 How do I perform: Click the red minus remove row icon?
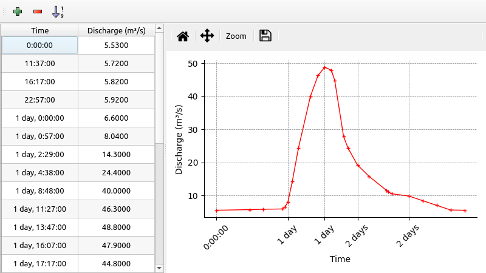[38, 11]
